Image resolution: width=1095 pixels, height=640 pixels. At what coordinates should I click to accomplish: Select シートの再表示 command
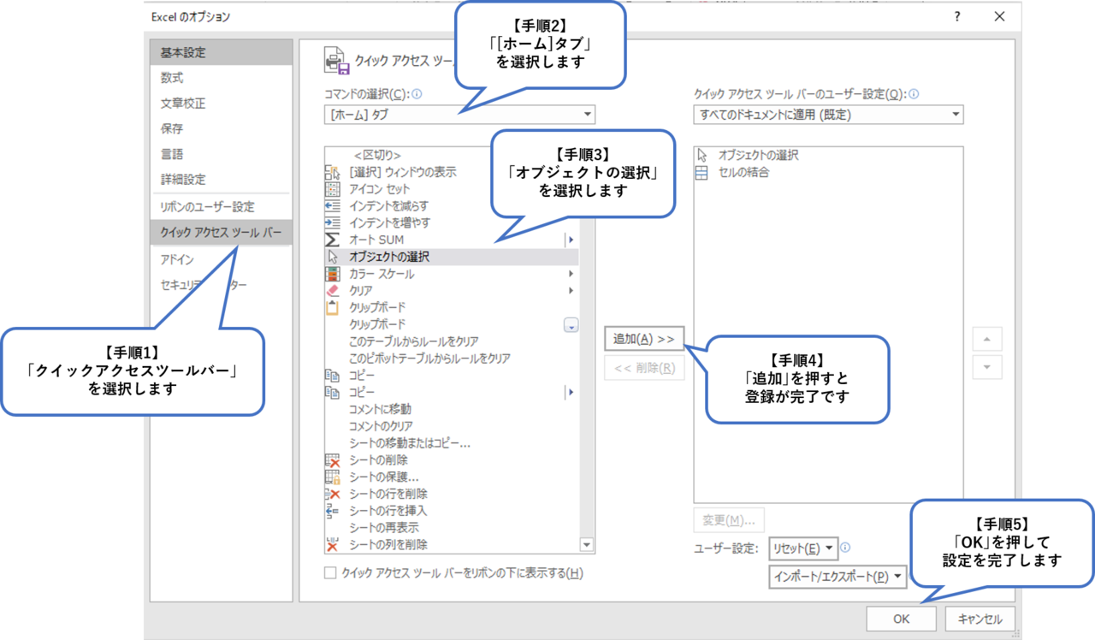[x=384, y=528]
